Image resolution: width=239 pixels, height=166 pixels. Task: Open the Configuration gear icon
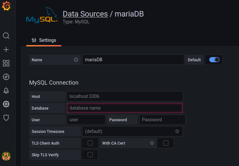(x=6, y=104)
